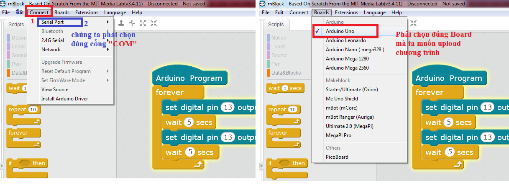Open the Language menu in the right window
Viewport: 509px width, 190px height.
tap(375, 12)
